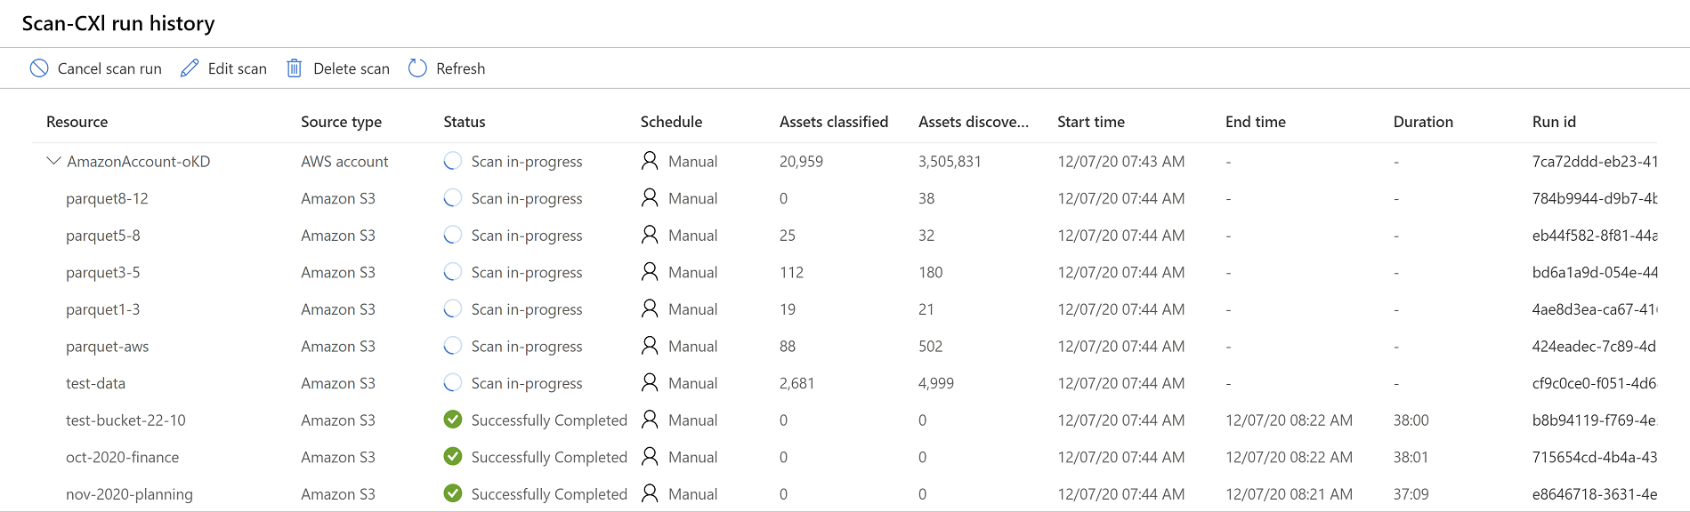
Task: Click the Delete scan label
Action: [351, 68]
